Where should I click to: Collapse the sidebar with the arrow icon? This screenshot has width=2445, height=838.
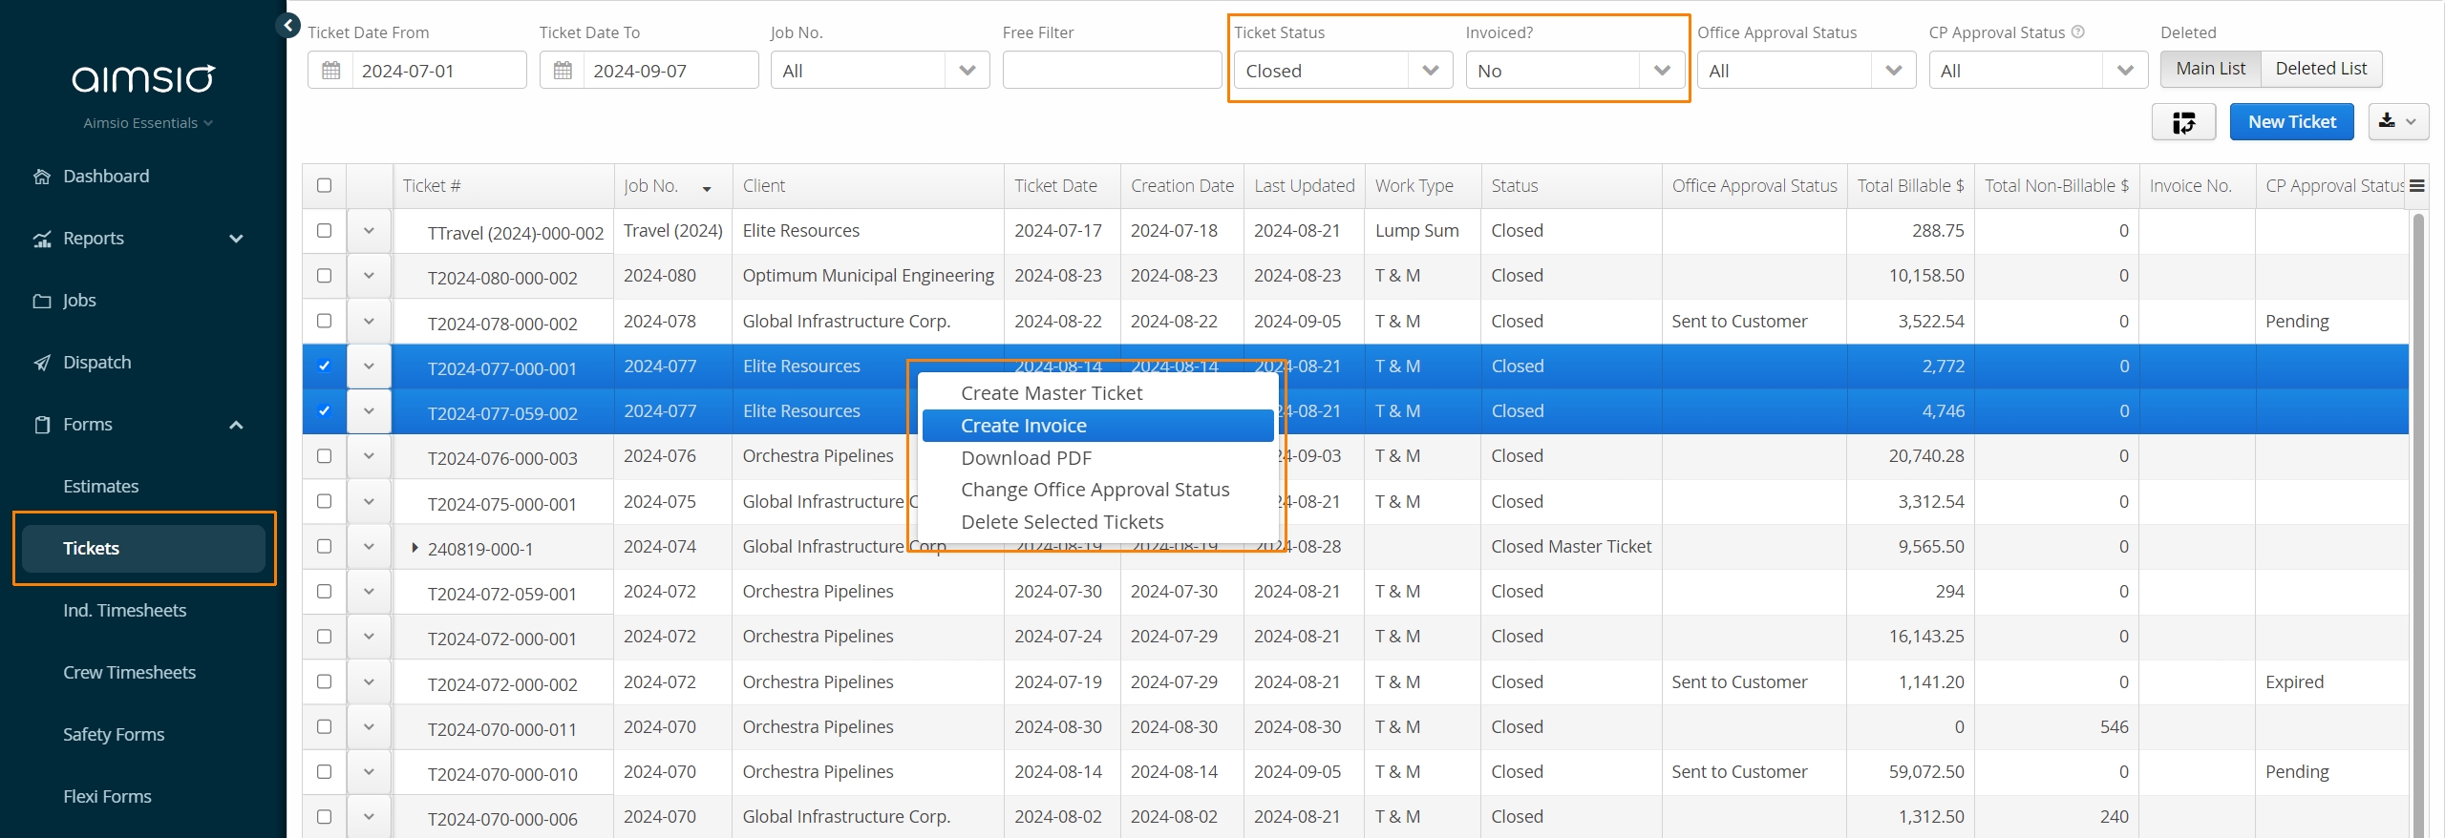pos(288,26)
